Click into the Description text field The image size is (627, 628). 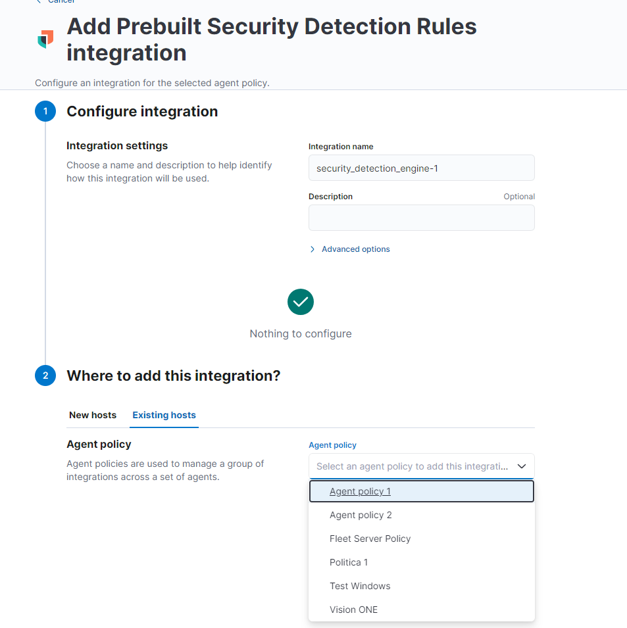point(421,218)
